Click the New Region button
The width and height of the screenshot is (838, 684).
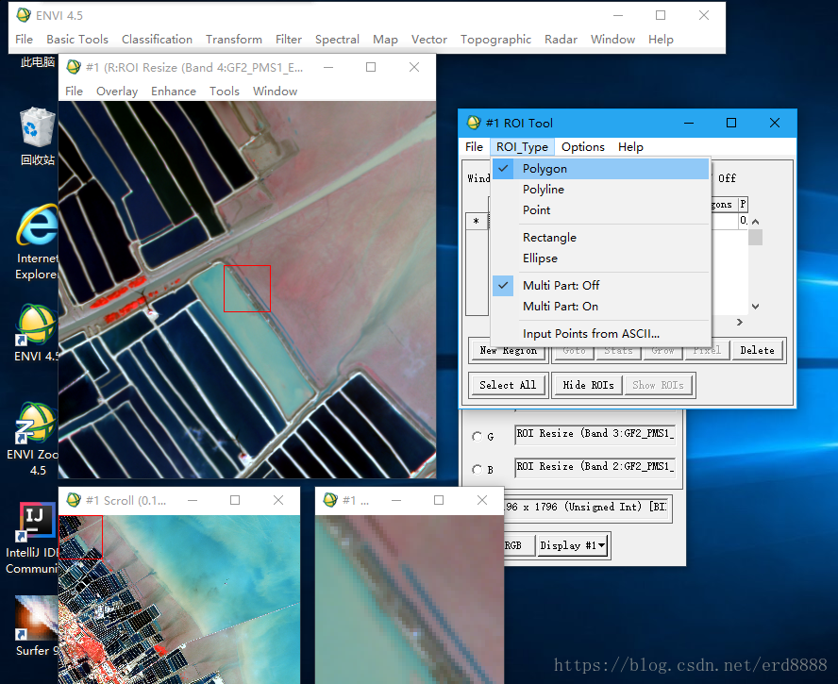(x=509, y=351)
